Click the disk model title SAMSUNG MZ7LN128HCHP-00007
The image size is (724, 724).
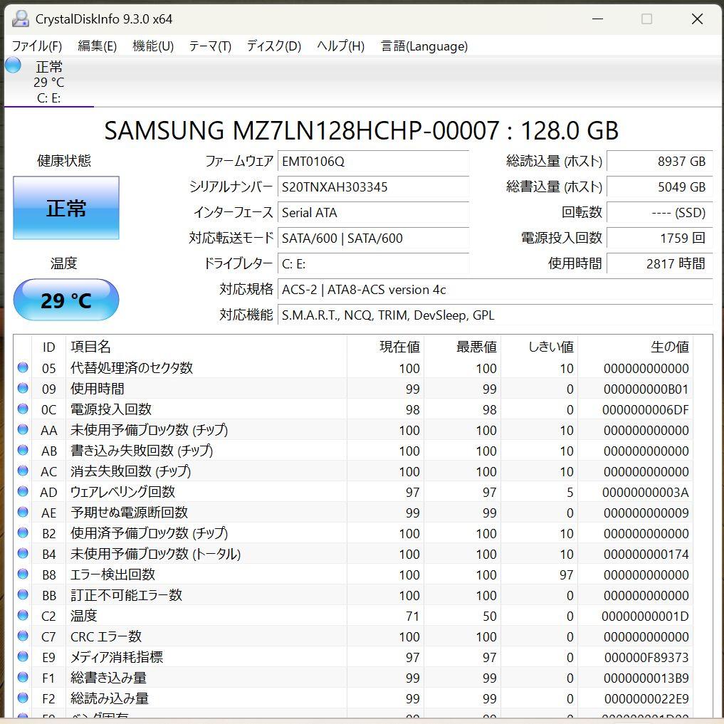pyautogui.click(x=302, y=131)
